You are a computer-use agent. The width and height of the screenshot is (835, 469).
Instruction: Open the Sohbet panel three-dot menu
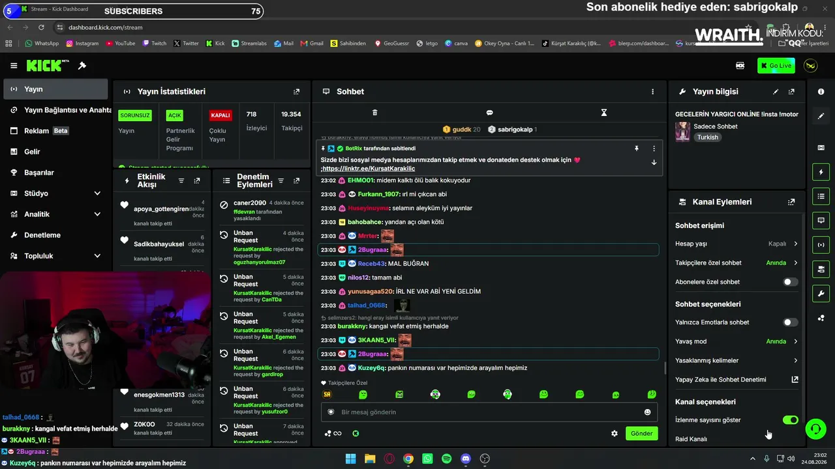coord(652,92)
